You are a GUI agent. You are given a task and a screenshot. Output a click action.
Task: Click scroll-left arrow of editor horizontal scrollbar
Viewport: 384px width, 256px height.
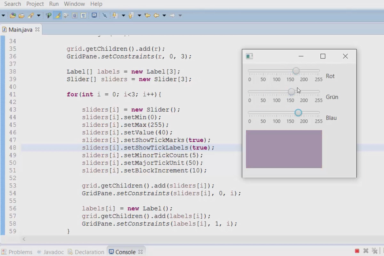[24, 239]
